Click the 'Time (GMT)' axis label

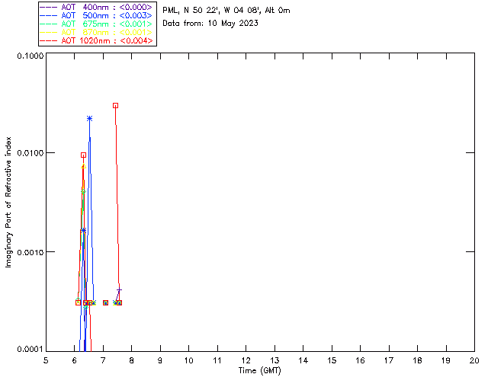coord(260,370)
